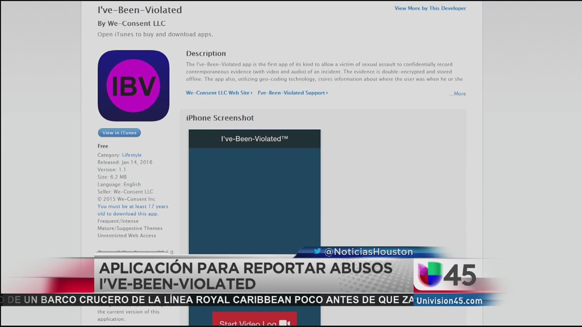Open the I've-Been-Violated Support link
The height and width of the screenshot is (327, 582).
291,93
